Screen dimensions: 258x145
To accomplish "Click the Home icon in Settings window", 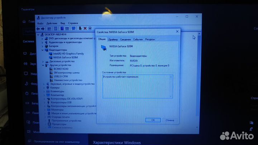I will (x=24, y=21).
